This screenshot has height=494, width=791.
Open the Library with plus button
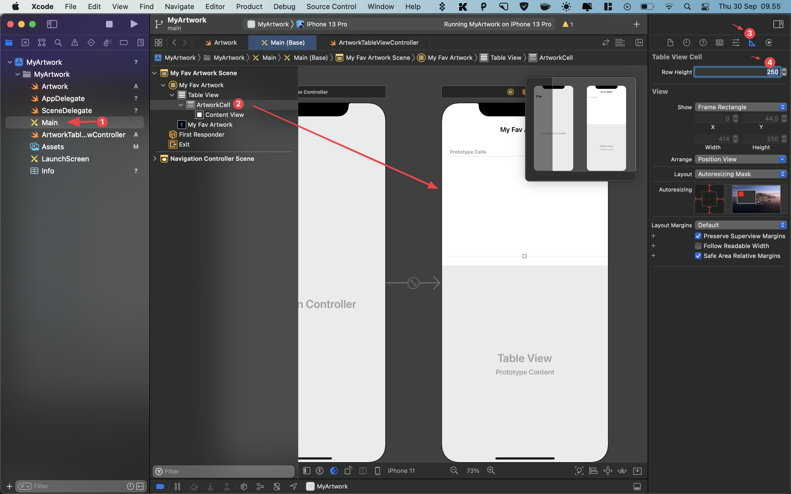636,24
